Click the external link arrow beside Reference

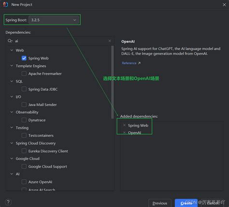(139, 63)
